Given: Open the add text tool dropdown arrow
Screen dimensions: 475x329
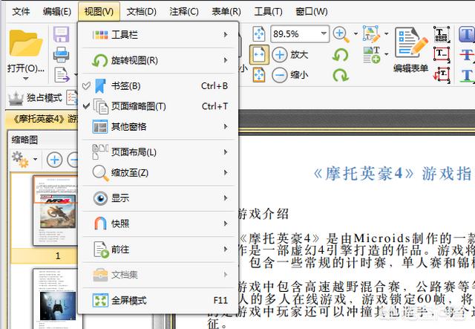Looking at the screenshot, I should 387,54.
